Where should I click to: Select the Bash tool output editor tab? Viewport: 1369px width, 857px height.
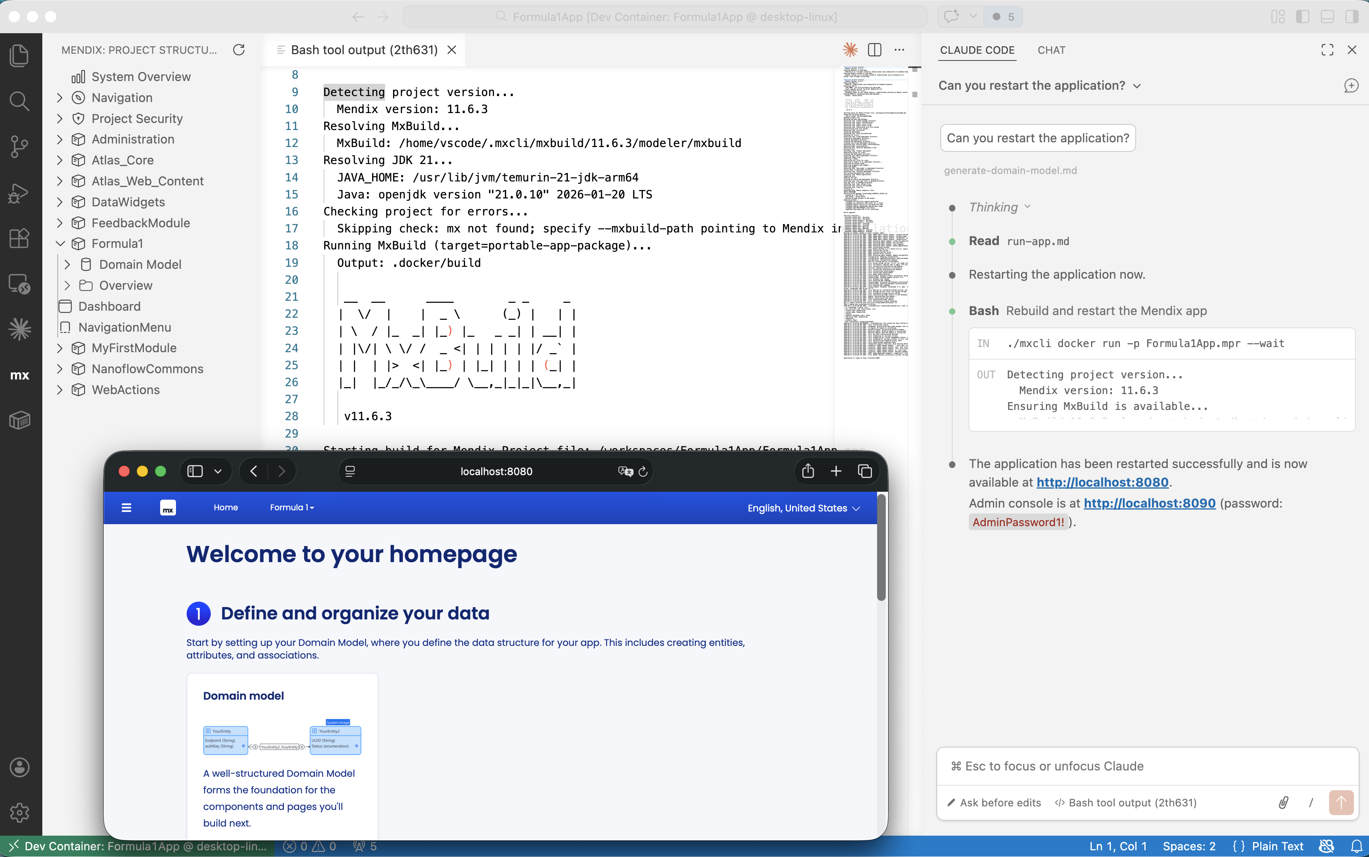tap(364, 50)
